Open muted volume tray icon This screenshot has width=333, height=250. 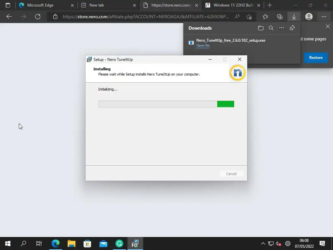click(x=279, y=243)
